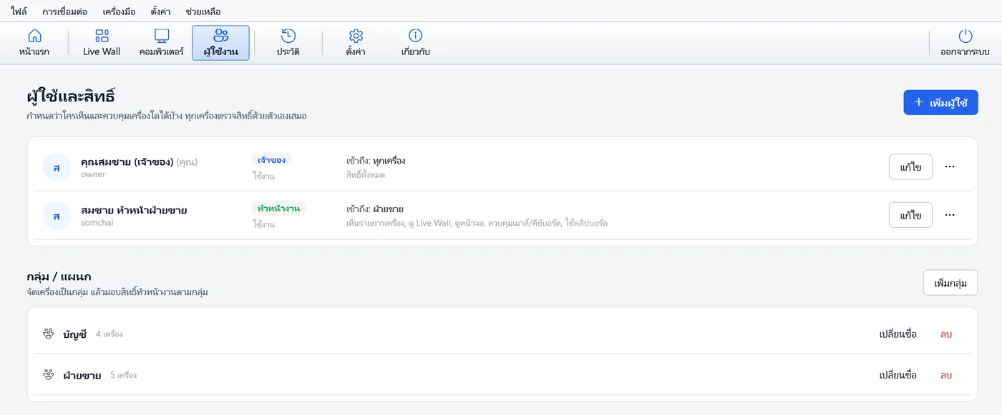
Task: Click the เข้าถึง: ทุกเครื่อง text
Action: point(376,161)
